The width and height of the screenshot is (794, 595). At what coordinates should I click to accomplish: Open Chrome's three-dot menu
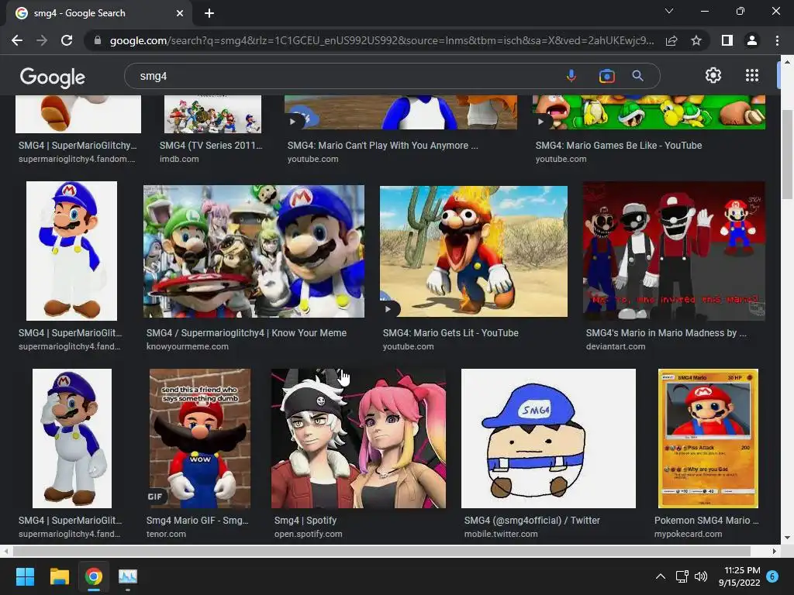[777, 40]
